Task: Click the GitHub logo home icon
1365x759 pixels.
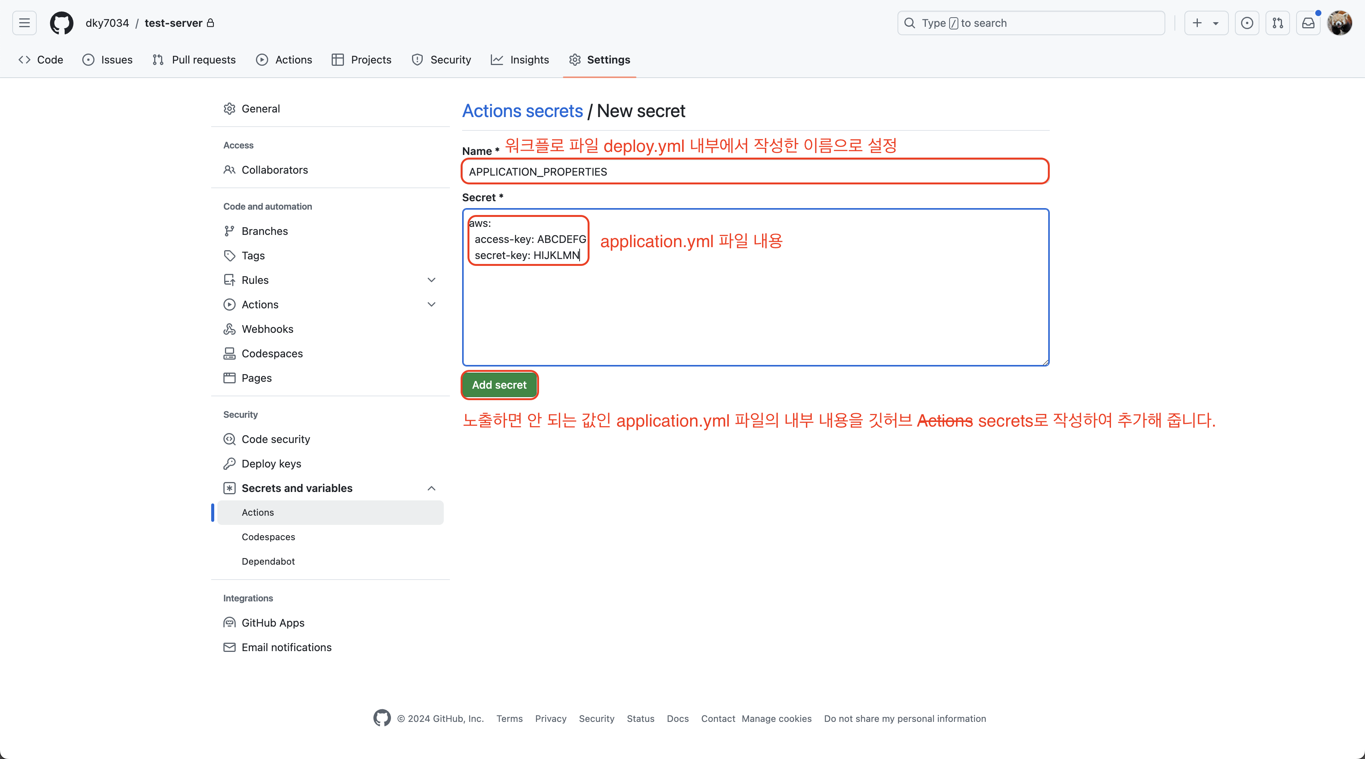Action: 62,23
